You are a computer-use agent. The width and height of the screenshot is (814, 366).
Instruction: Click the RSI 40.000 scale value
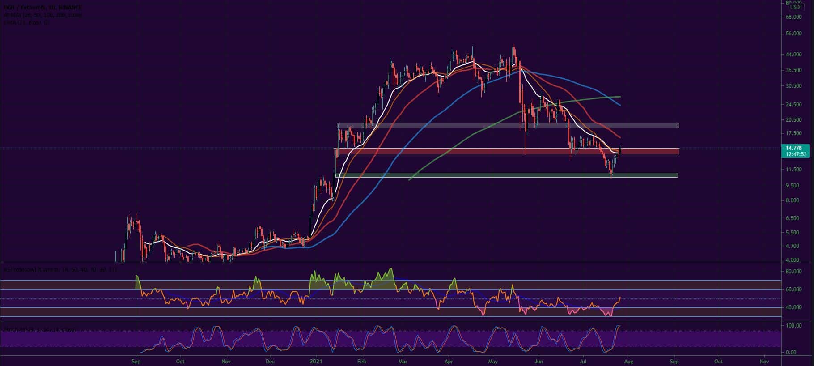tap(793, 307)
